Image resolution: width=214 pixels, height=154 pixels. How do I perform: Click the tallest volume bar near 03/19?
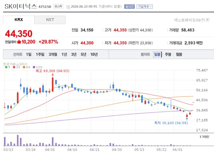click(18, 140)
